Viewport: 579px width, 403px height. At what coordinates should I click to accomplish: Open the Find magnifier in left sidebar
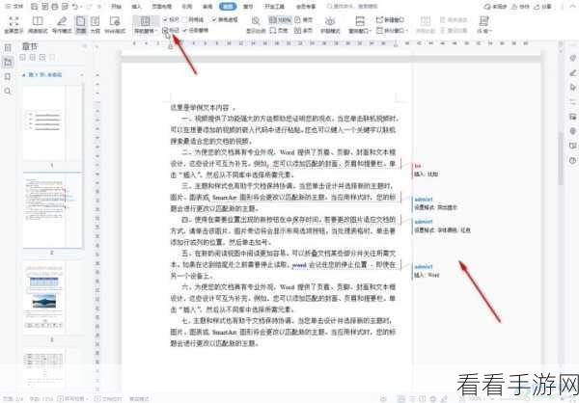pyautogui.click(x=8, y=91)
